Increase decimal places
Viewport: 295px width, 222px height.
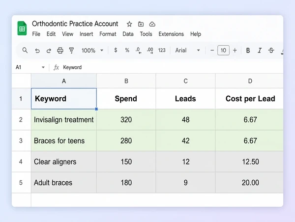click(x=150, y=51)
